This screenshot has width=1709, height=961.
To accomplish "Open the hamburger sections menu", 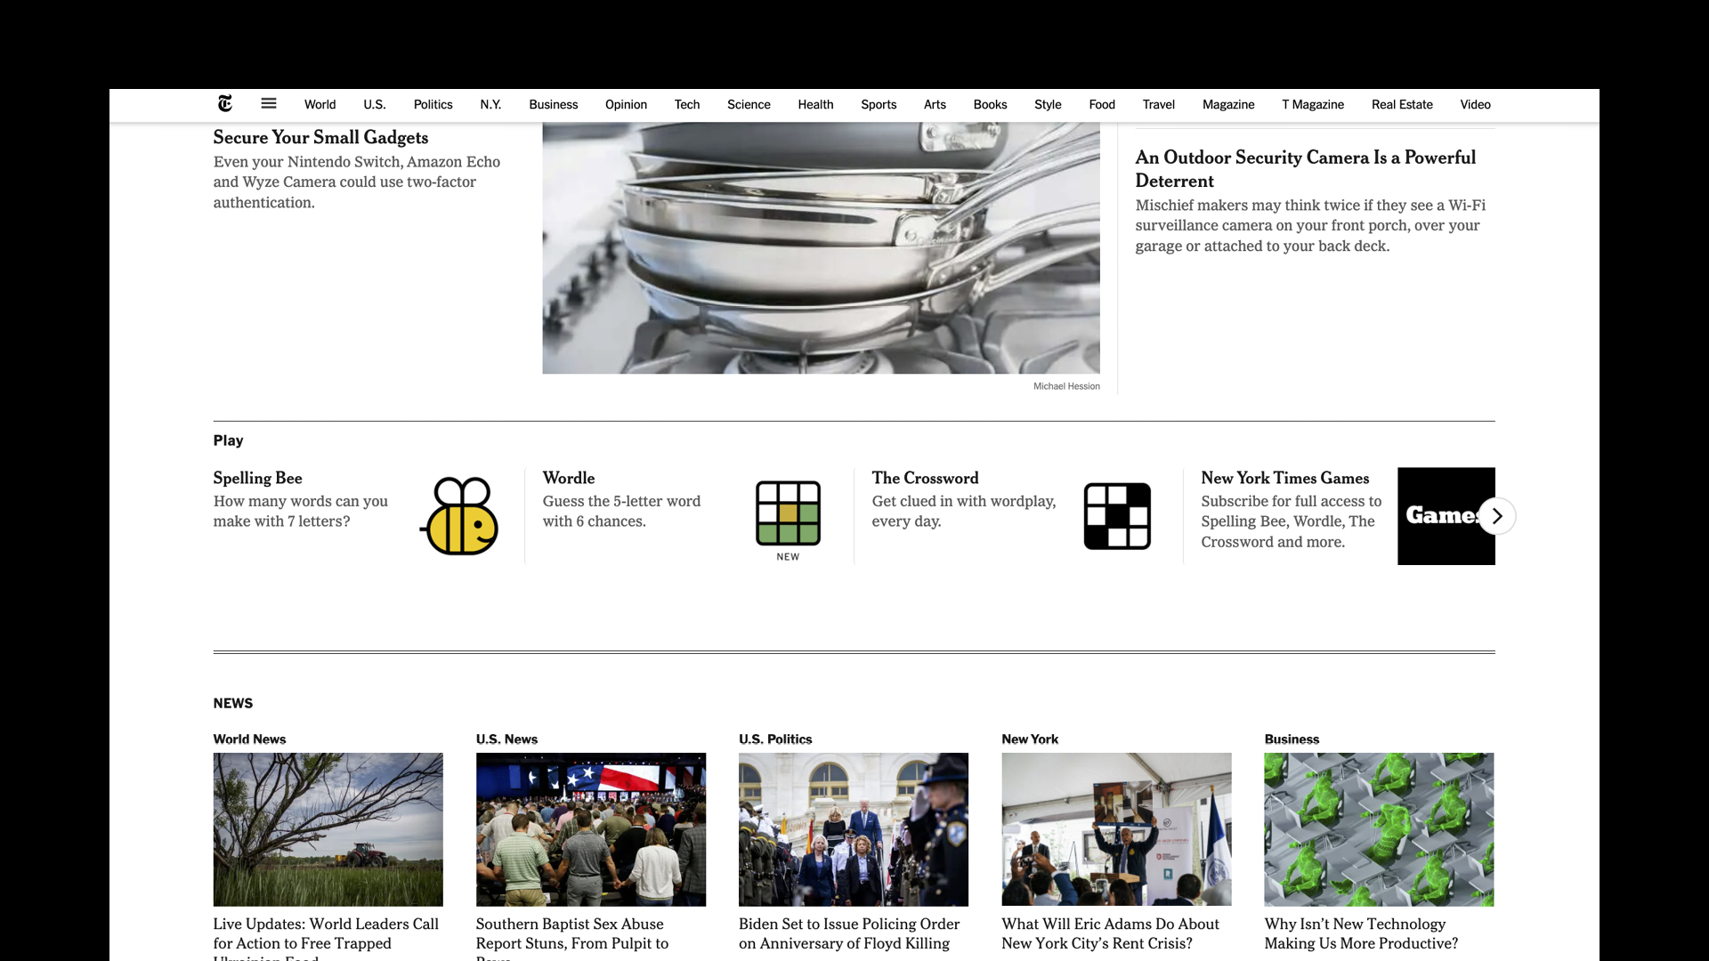I will click(269, 104).
